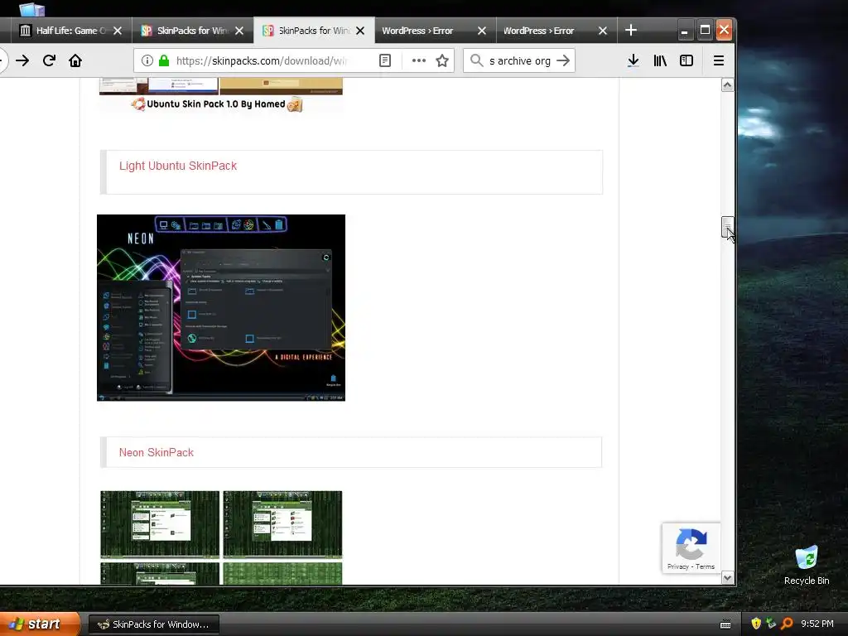Click the search magnifier icon
Screen dimensions: 848x636
[x=476, y=60]
